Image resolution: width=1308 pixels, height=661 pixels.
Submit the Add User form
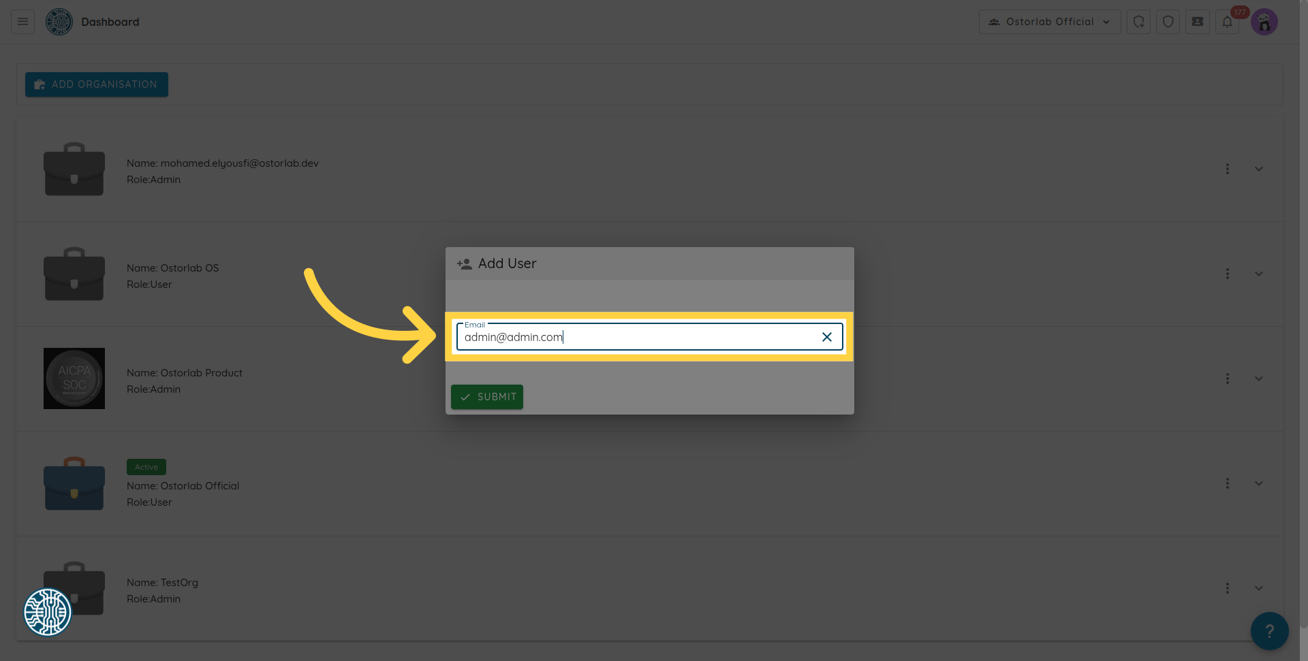(487, 397)
